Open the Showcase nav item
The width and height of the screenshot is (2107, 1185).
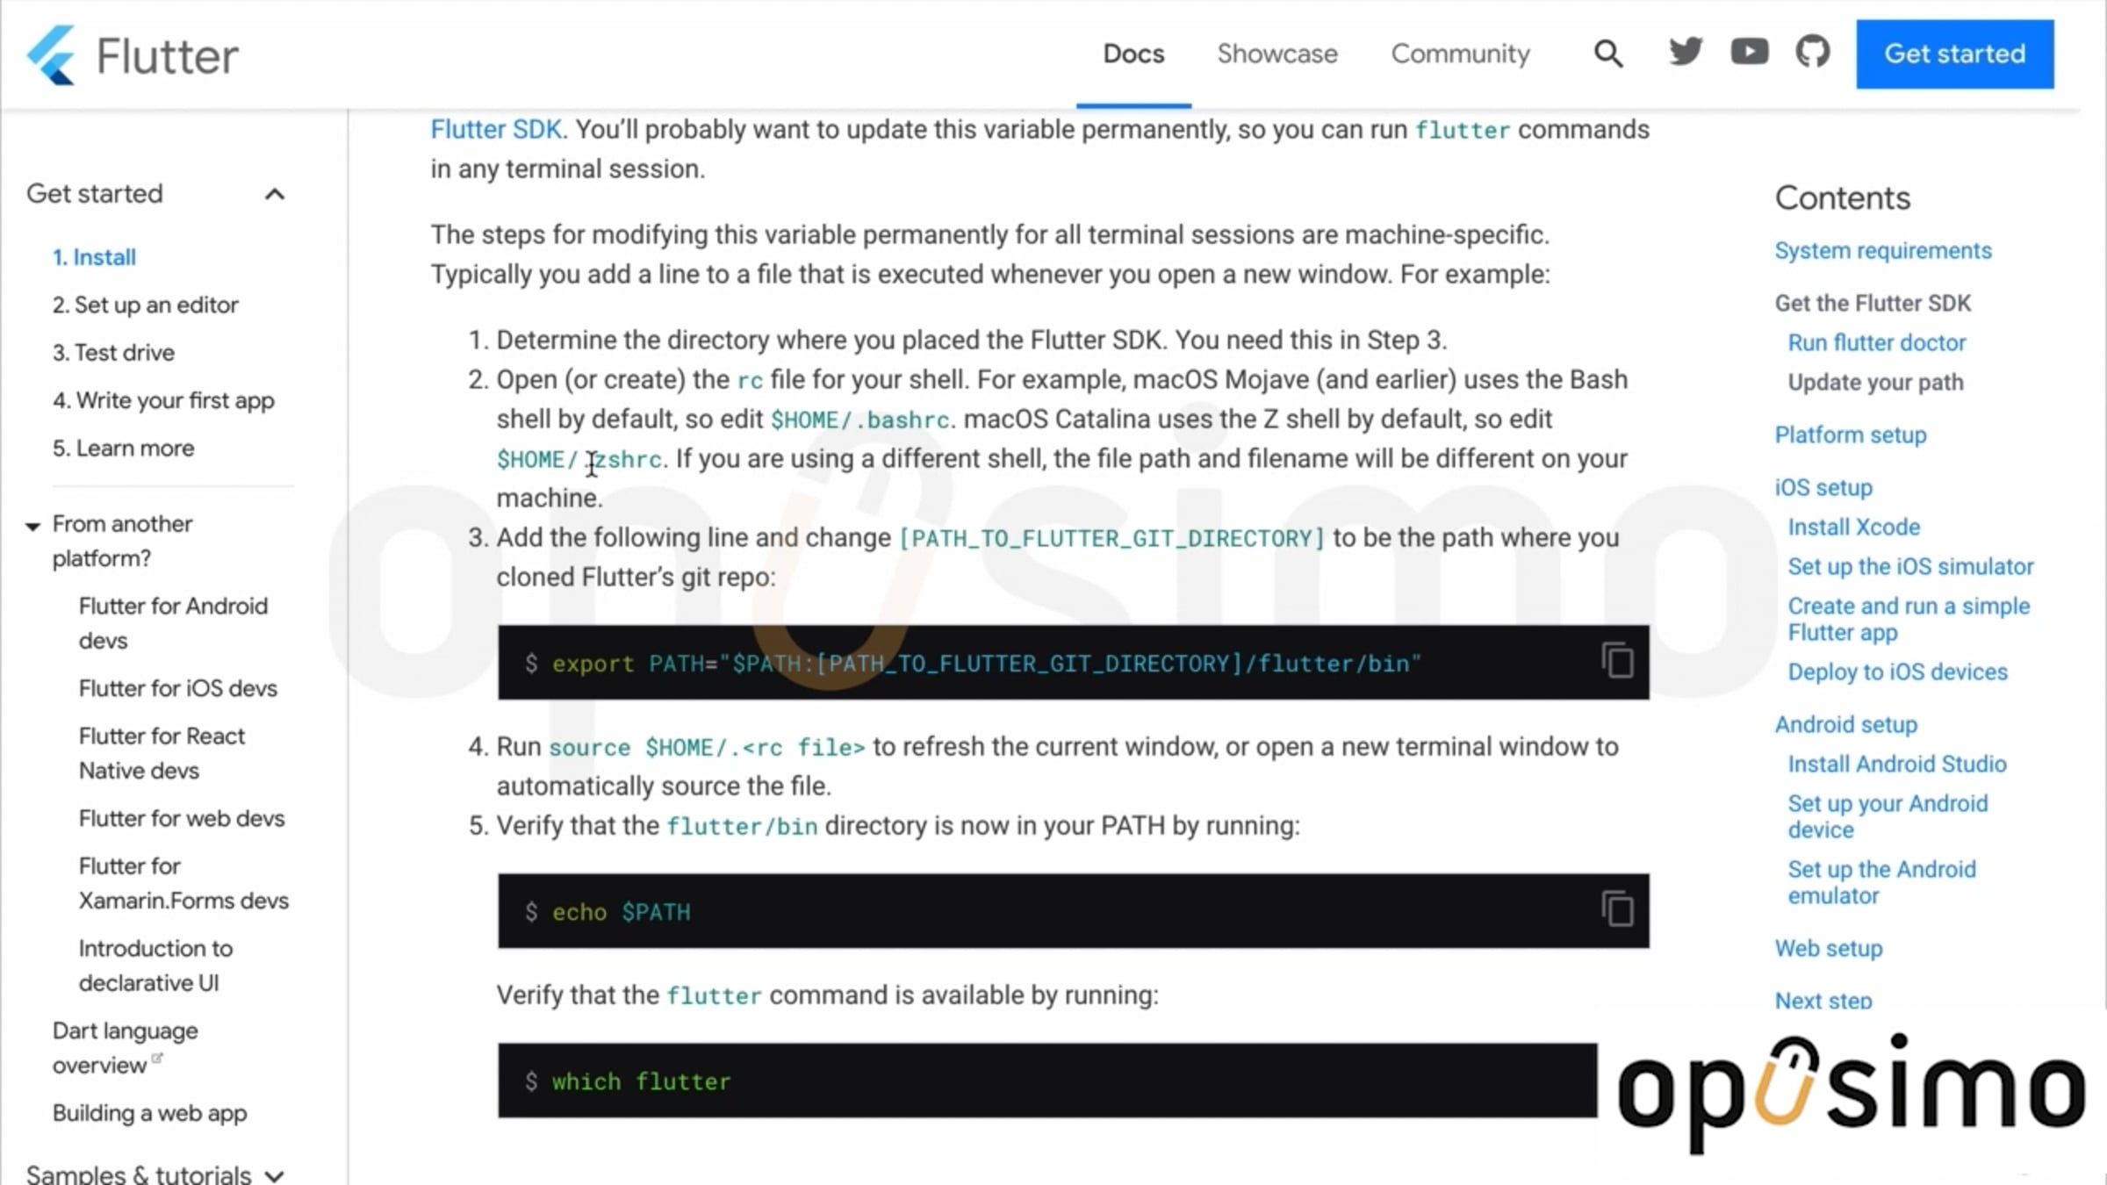point(1277,54)
